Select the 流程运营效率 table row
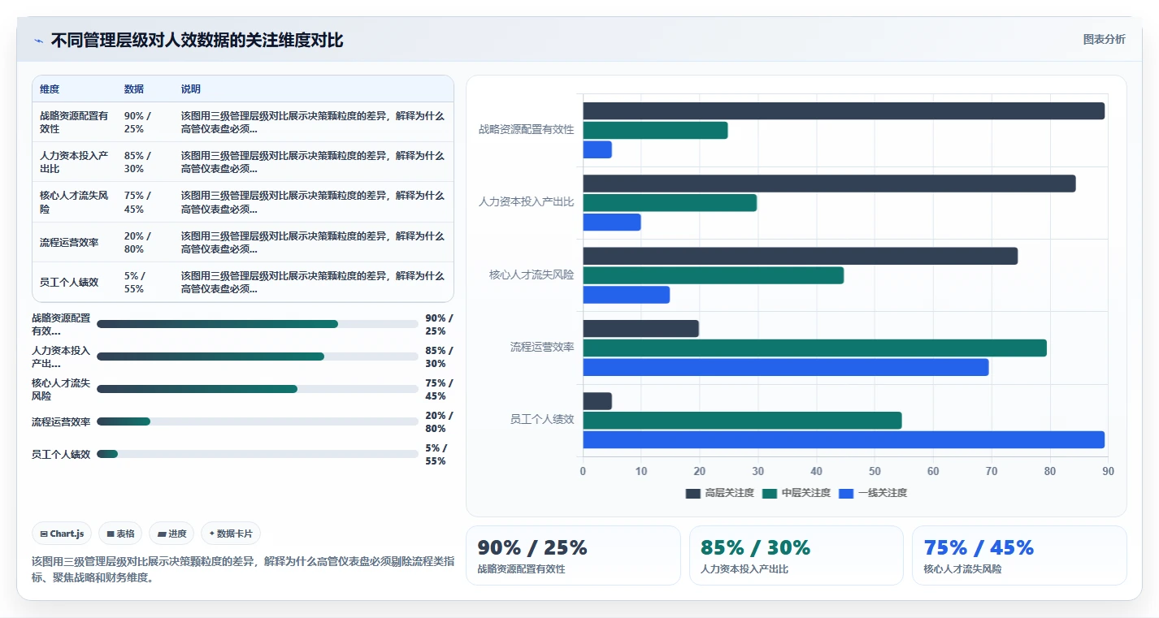1159x618 pixels. click(242, 242)
